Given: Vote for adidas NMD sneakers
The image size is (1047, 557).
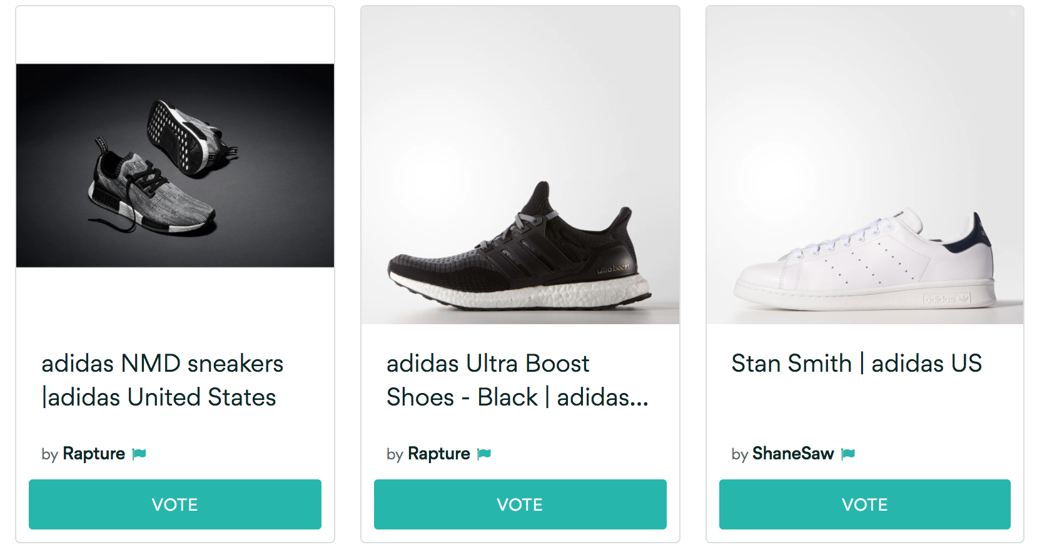Looking at the screenshot, I should coord(175,504).
